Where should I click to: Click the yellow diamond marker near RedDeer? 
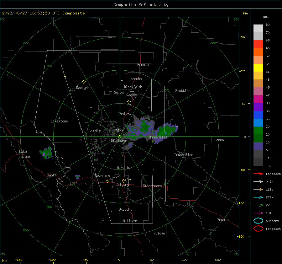click(129, 102)
